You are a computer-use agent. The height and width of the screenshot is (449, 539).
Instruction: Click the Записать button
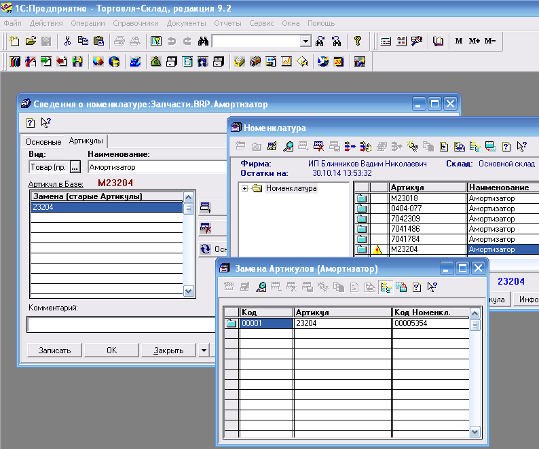click(x=54, y=351)
